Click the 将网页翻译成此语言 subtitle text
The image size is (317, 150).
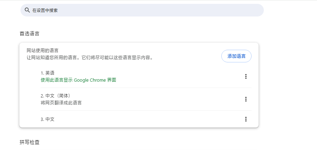[61, 103]
